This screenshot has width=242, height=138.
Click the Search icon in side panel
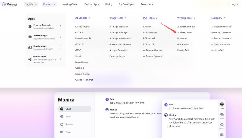(222, 125)
